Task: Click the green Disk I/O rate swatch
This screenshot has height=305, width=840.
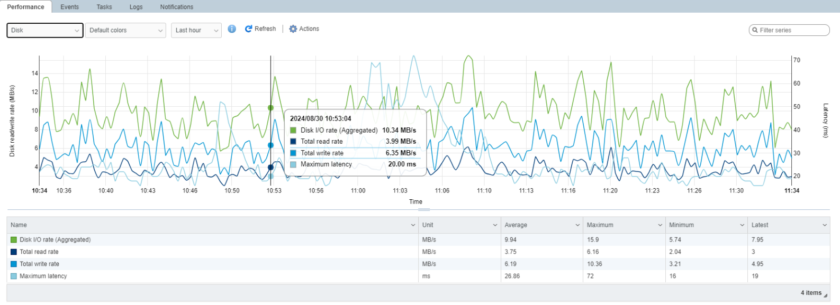Action: [14, 240]
